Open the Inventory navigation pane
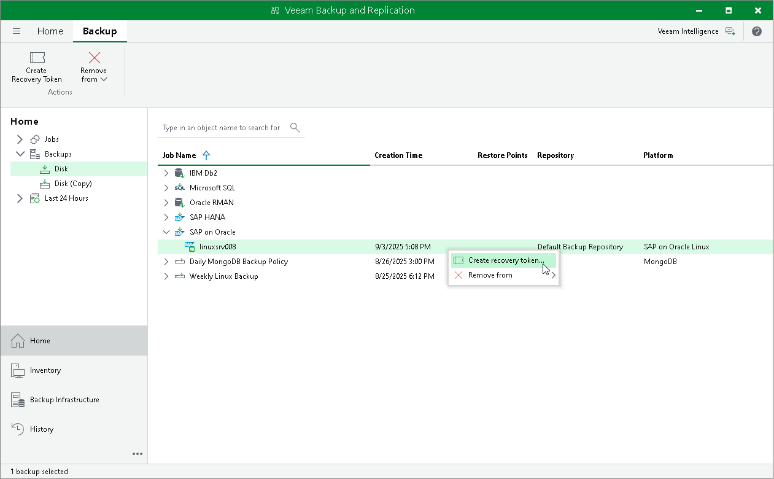 (74, 370)
